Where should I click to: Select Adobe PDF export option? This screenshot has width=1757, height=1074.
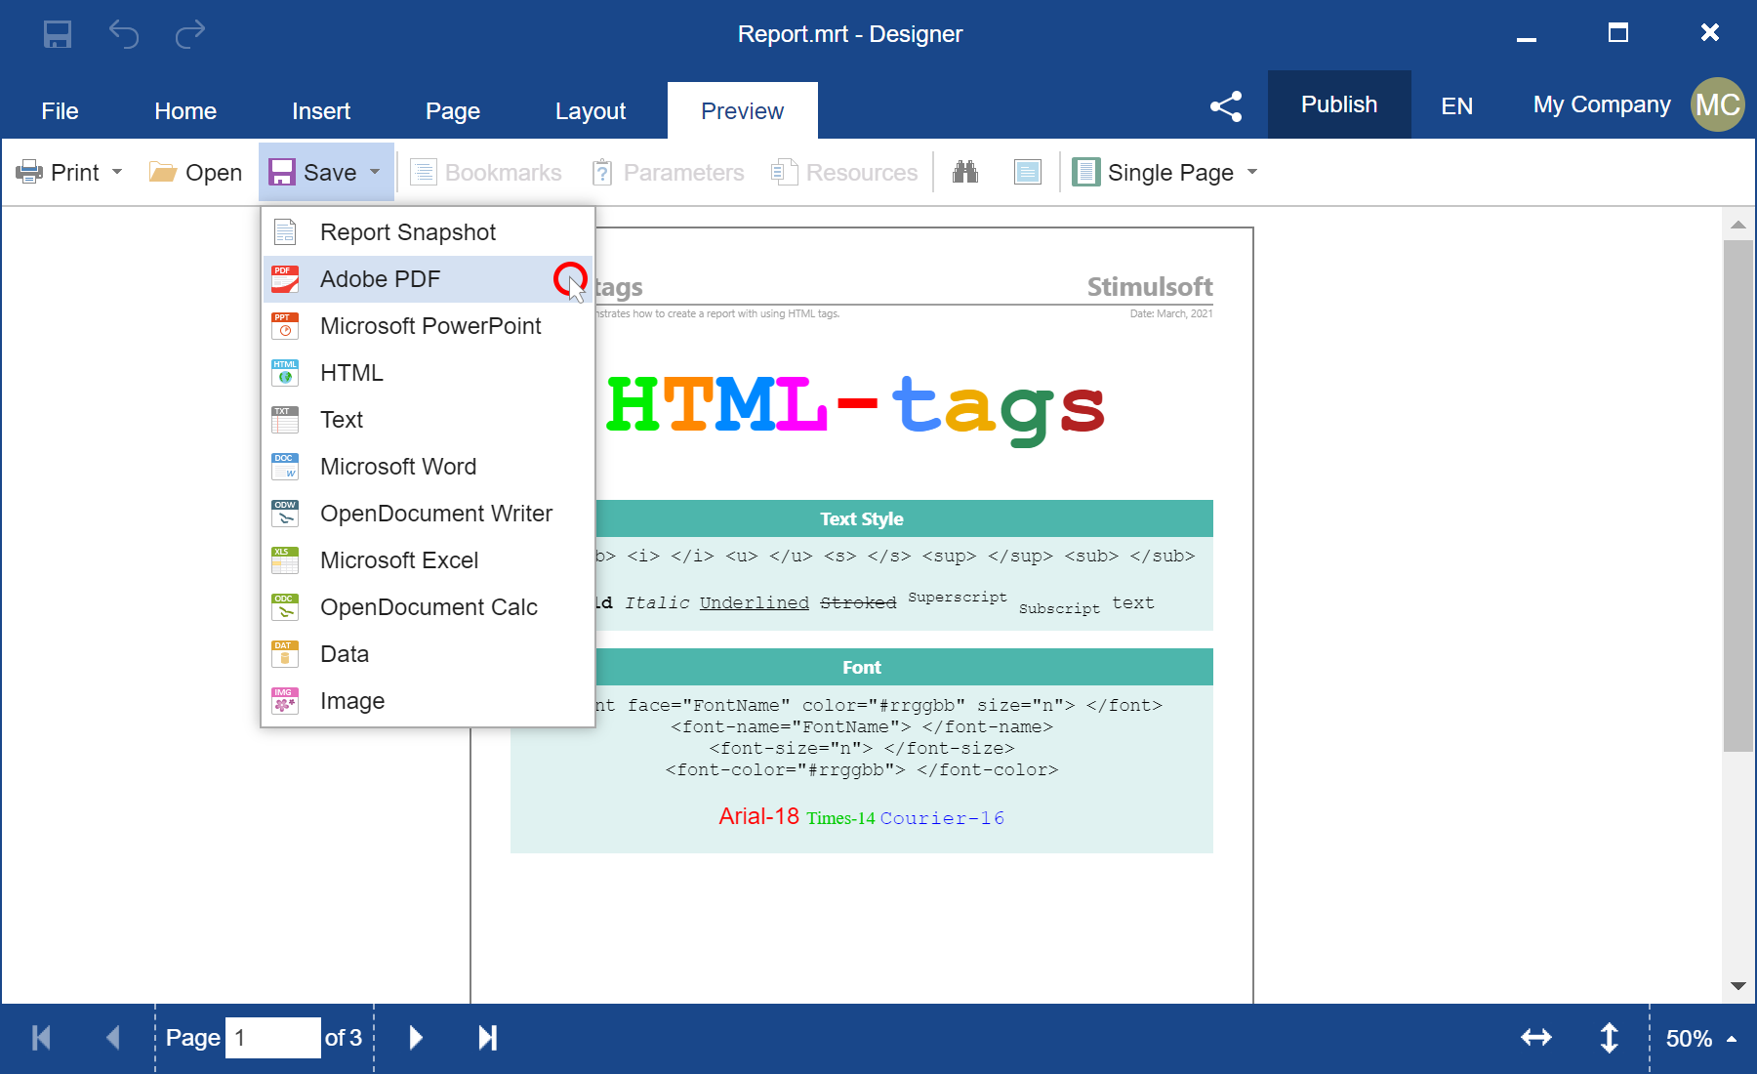click(x=429, y=279)
